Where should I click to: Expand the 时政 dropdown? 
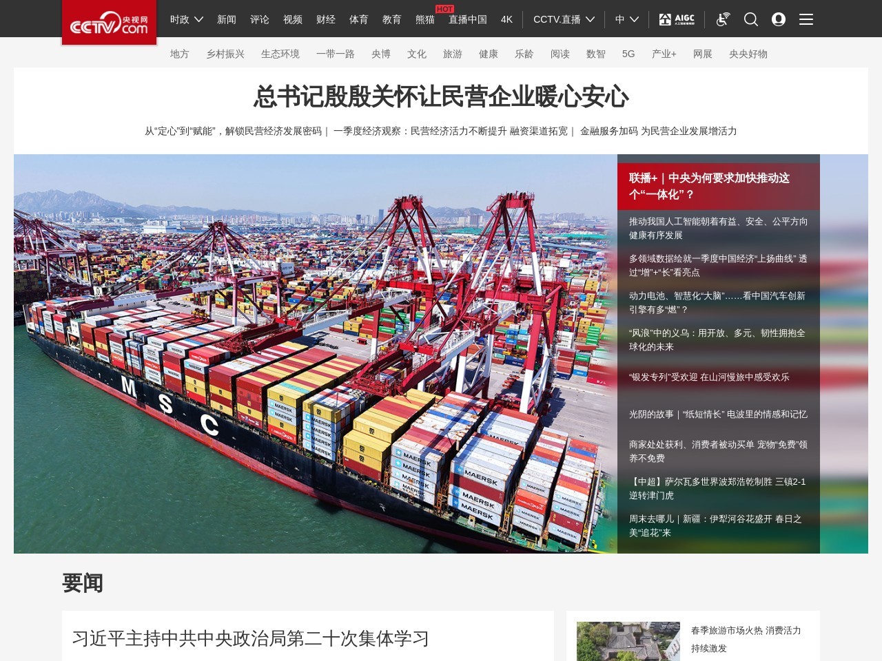click(186, 19)
